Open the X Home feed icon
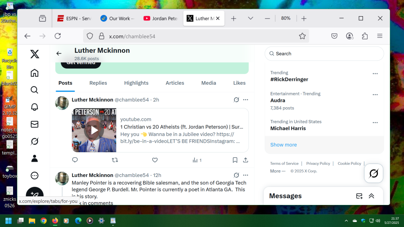The width and height of the screenshot is (404, 227). [35, 73]
